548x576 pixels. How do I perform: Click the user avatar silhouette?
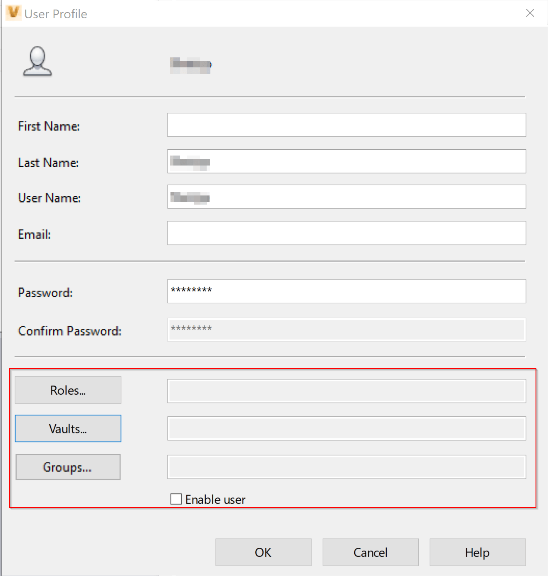click(x=37, y=62)
